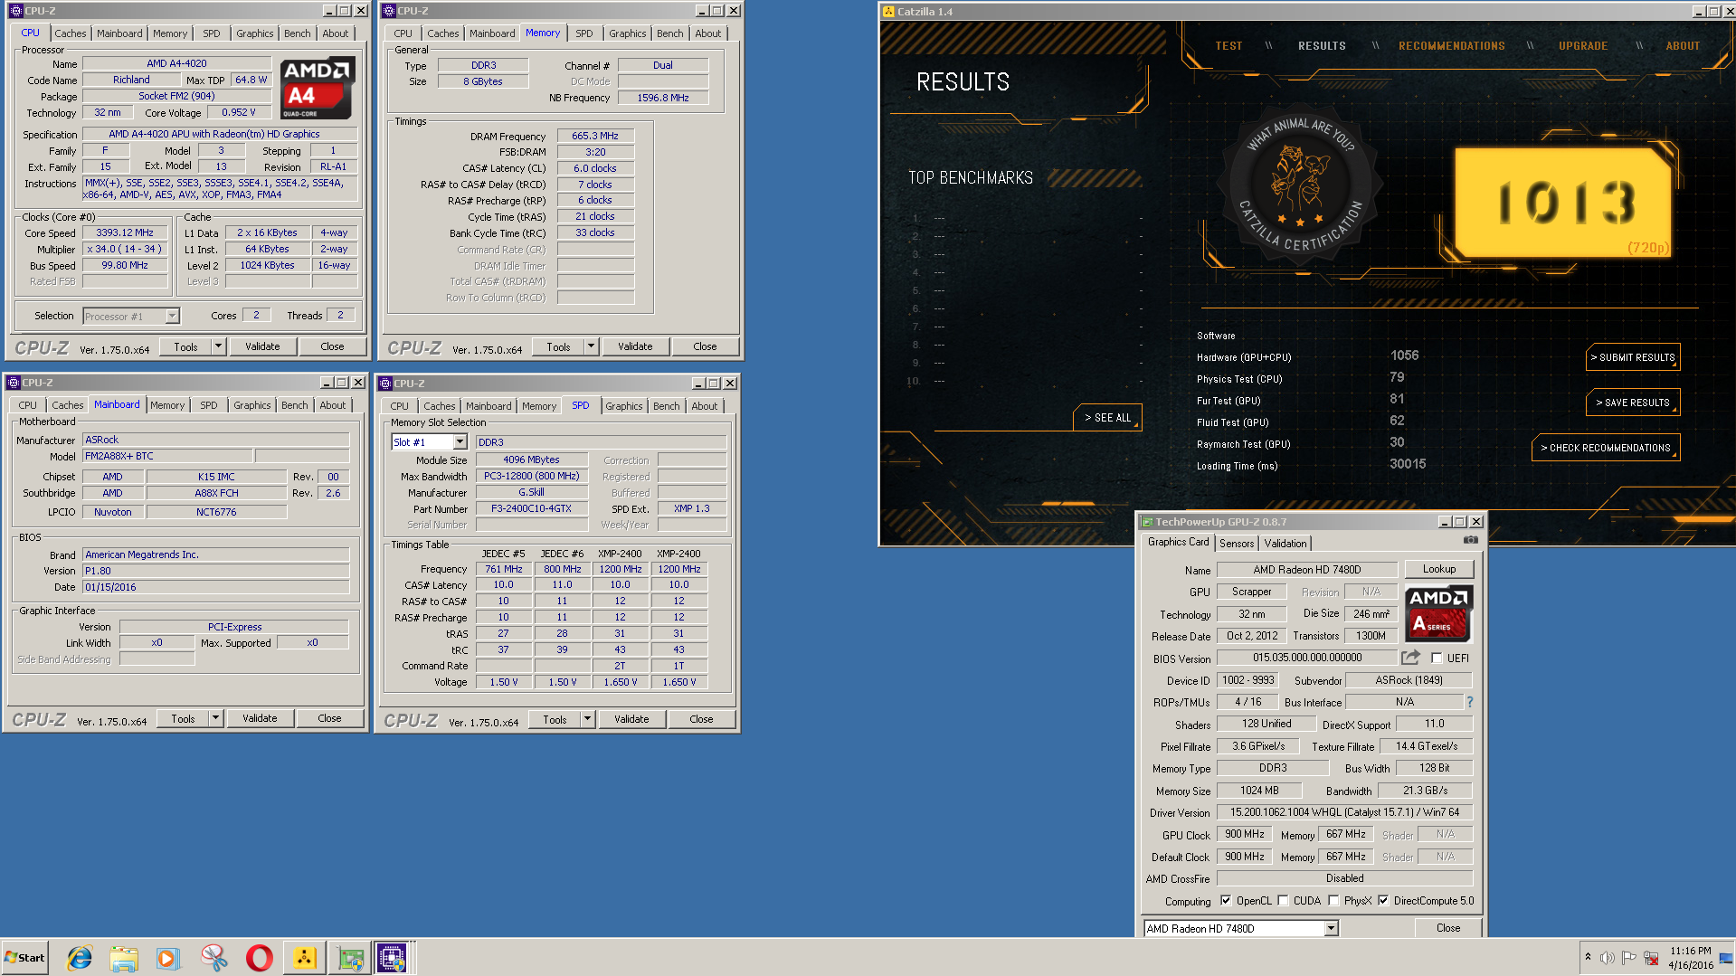Switch to CPU-Z via its purple taskbar icon
Image resolution: width=1736 pixels, height=976 pixels.
pyautogui.click(x=393, y=958)
